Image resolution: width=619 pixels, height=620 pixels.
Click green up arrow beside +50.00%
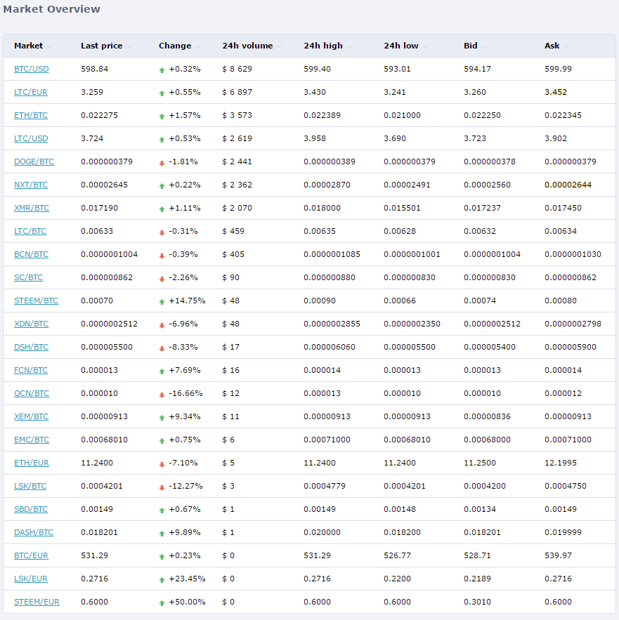pos(162,603)
